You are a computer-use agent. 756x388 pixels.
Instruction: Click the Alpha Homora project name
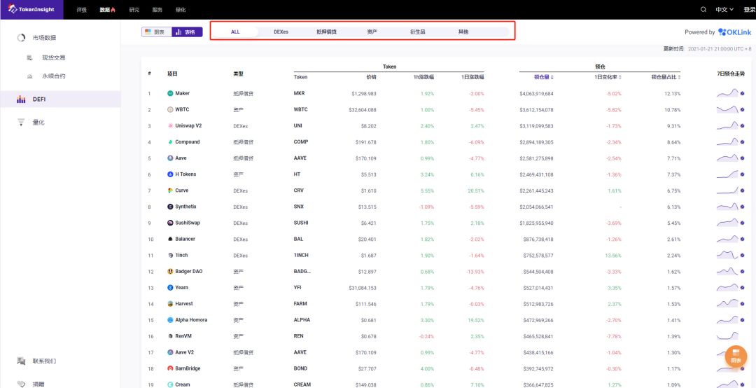191,320
